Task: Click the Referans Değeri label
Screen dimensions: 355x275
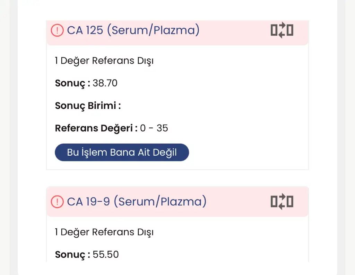Action: point(94,128)
